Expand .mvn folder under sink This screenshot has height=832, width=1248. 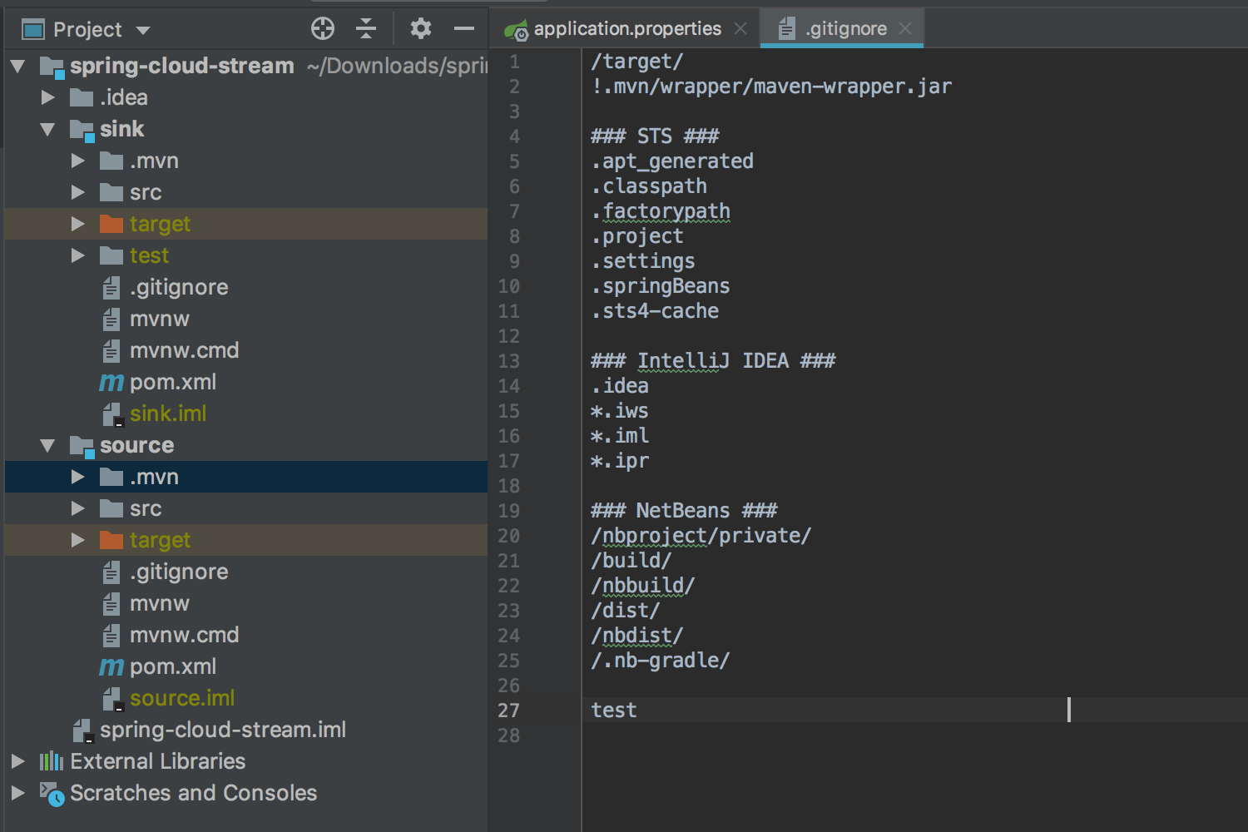tap(78, 161)
